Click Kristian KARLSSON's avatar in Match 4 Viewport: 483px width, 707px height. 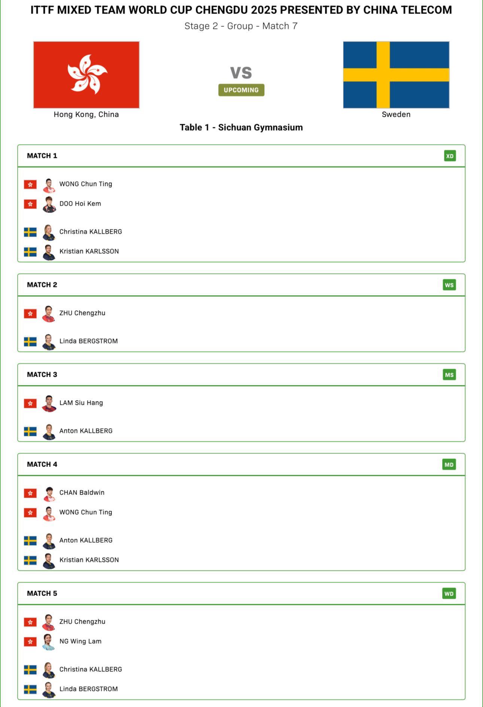point(49,560)
